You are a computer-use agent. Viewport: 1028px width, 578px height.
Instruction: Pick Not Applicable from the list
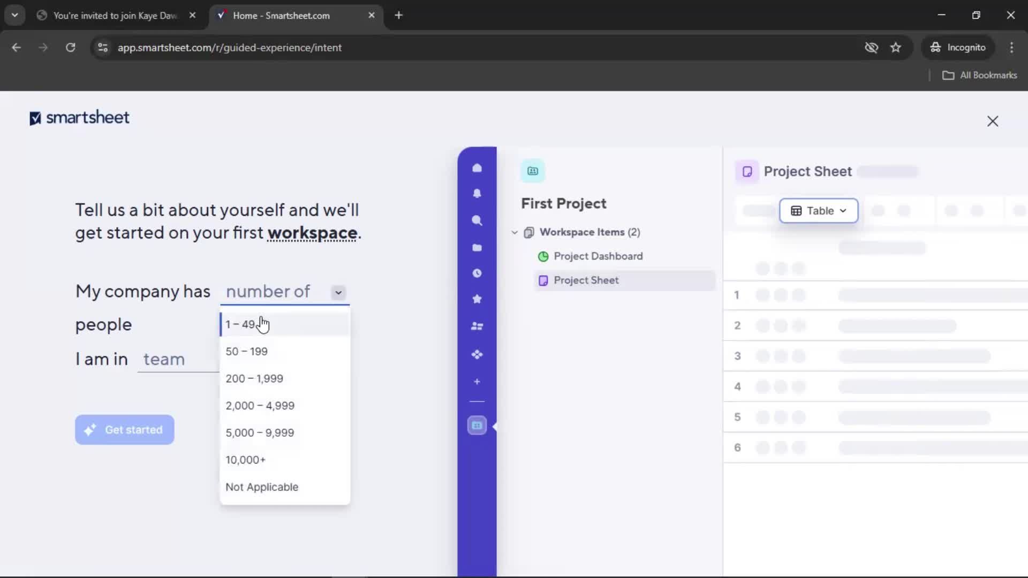pyautogui.click(x=262, y=487)
